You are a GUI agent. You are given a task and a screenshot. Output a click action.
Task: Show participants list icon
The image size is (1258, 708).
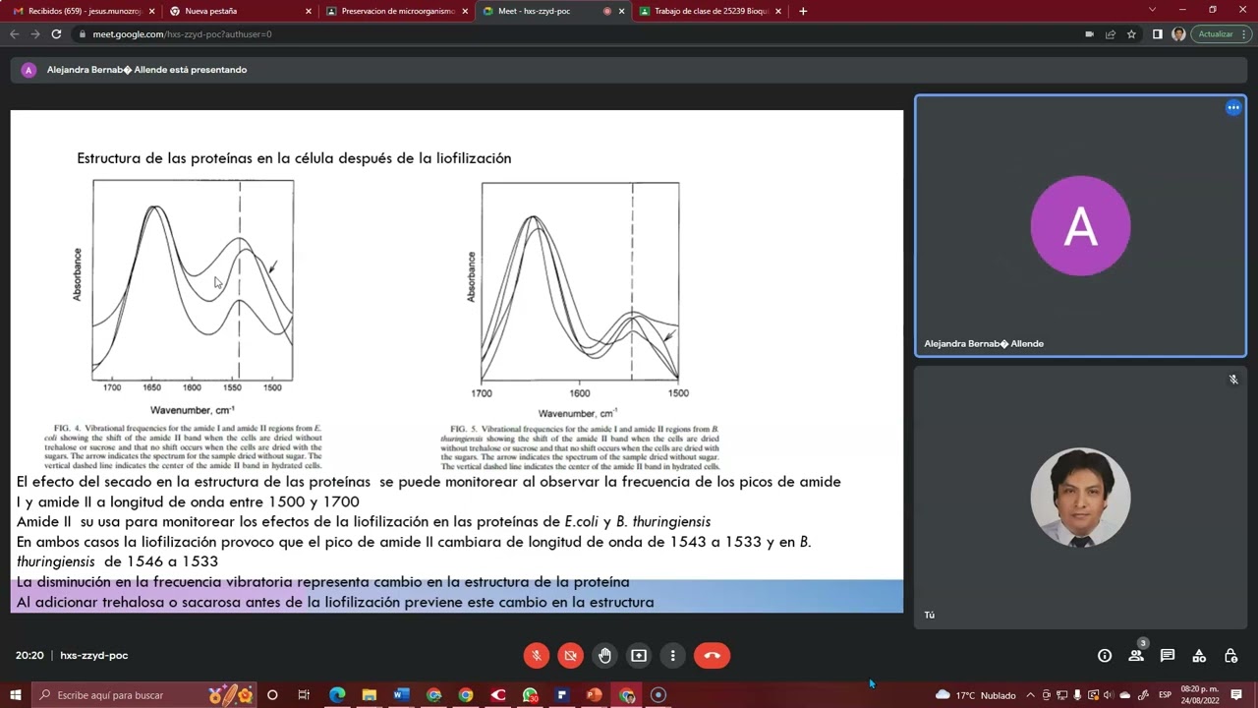(1136, 656)
